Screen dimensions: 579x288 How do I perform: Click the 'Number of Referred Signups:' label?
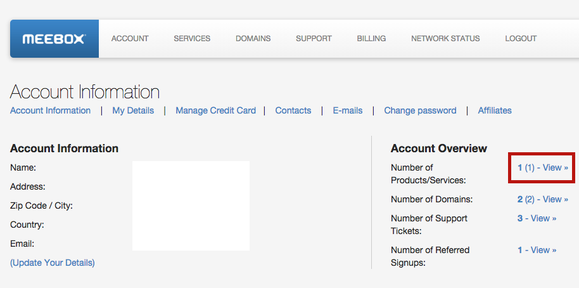[x=430, y=256]
